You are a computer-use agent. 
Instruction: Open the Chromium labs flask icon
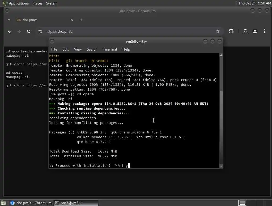click(x=245, y=31)
